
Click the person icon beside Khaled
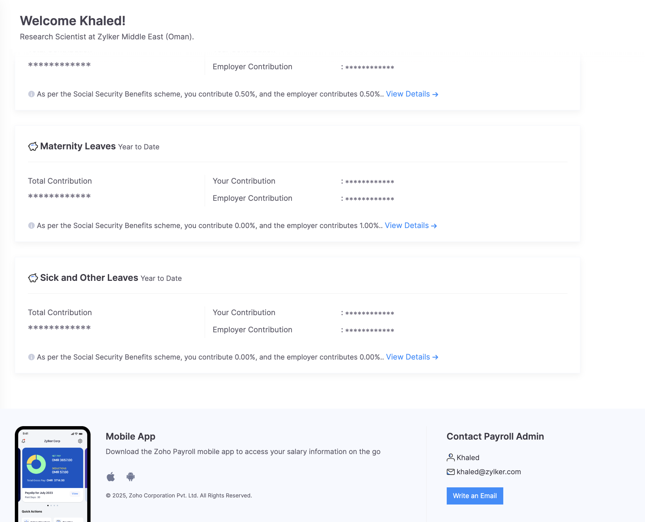pyautogui.click(x=450, y=457)
